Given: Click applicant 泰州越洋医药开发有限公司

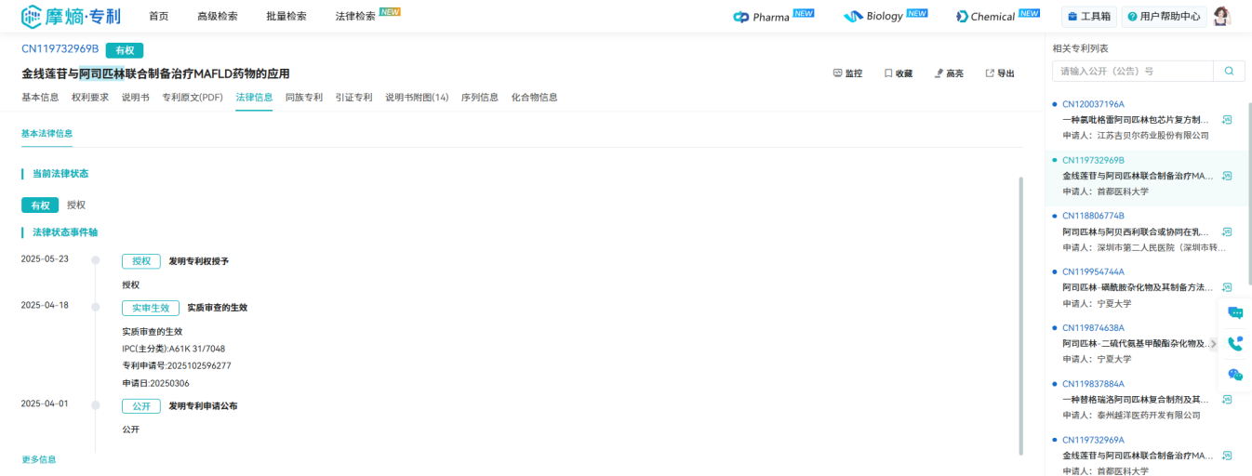Looking at the screenshot, I should (1149, 415).
